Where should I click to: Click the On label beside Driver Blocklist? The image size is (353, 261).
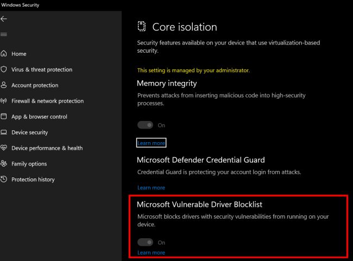(x=161, y=243)
